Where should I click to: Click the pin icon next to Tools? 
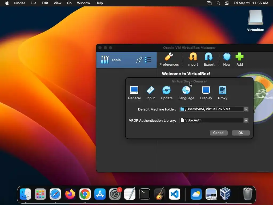[x=139, y=60]
